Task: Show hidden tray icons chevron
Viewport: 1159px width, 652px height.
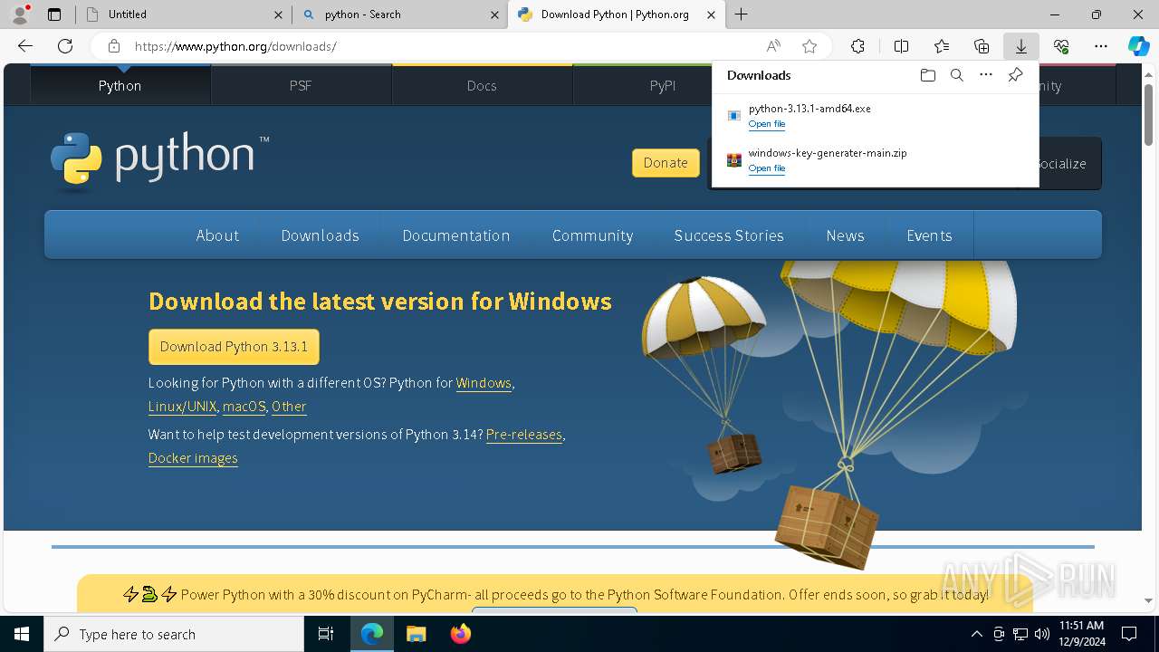Action: [976, 634]
